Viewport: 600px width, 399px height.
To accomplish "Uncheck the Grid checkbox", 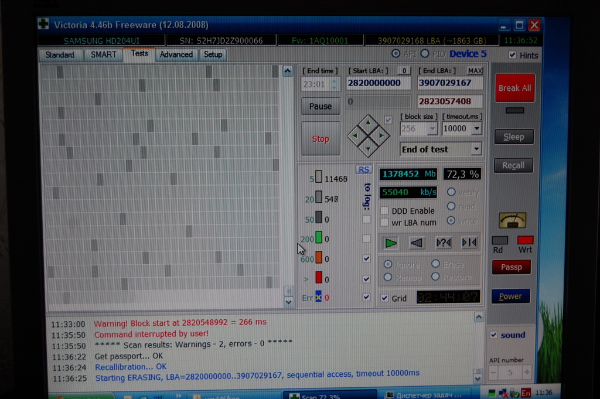I will pyautogui.click(x=384, y=298).
